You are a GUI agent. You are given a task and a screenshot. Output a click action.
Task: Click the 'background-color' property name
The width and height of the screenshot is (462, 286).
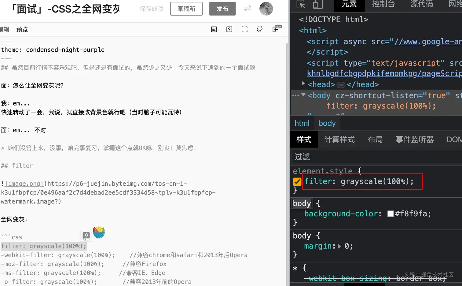341,214
